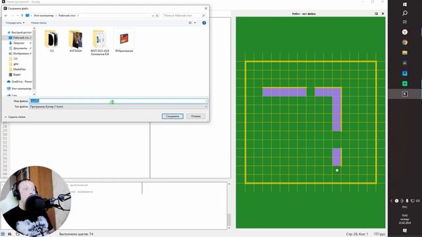Open Yandex Browser from taskbar
This screenshot has height=237, width=422.
coord(405,32)
